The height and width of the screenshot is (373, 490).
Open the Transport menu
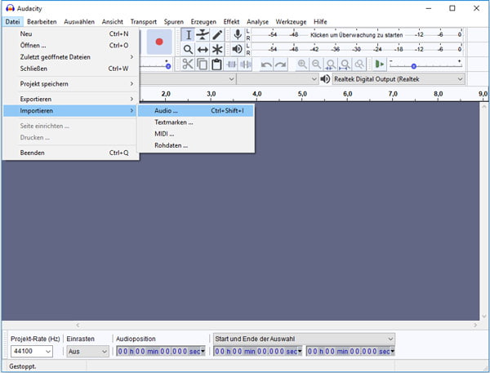pos(144,21)
